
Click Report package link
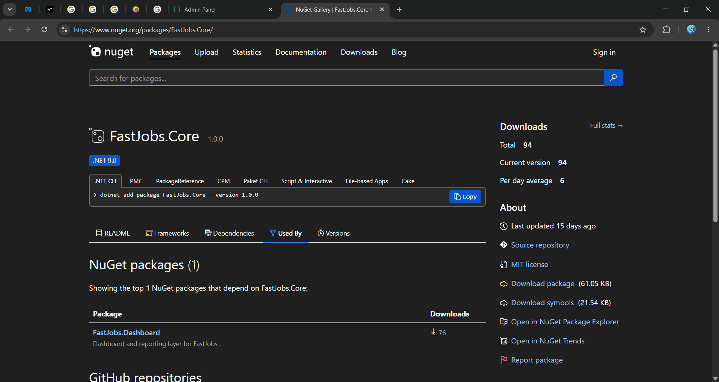click(x=537, y=360)
